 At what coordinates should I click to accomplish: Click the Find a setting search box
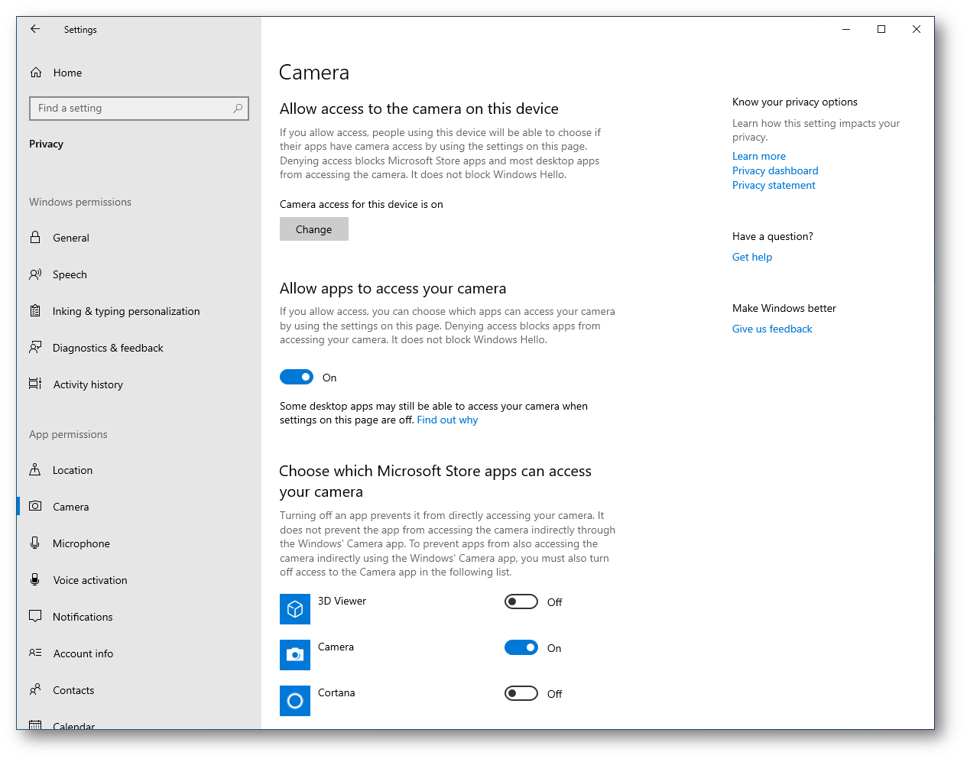tap(139, 109)
